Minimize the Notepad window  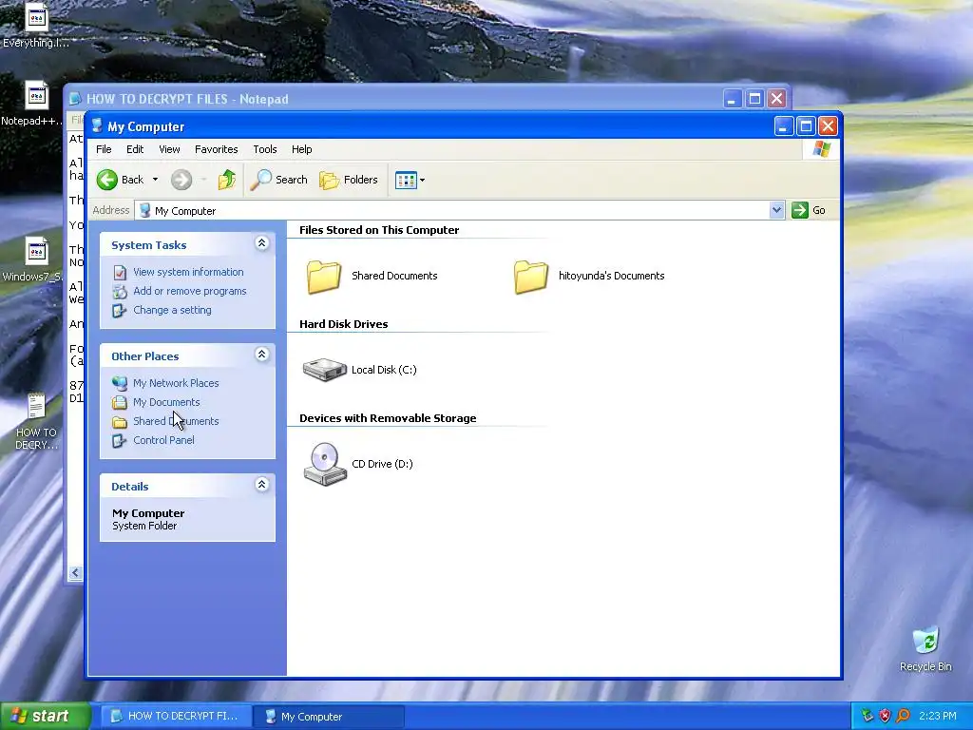(733, 99)
